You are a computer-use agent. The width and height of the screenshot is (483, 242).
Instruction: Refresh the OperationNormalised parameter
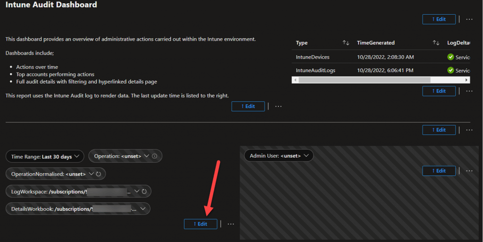(99, 174)
